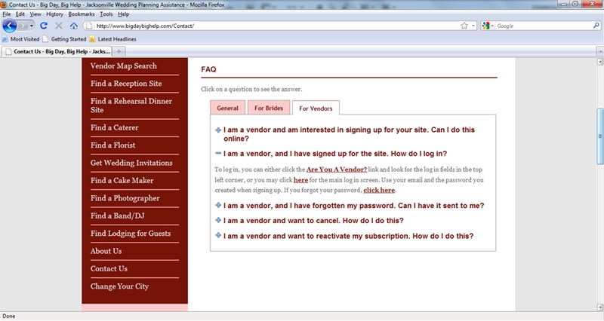The image size is (604, 321).
Task: Select the Contact Us browser tab
Action: pyautogui.click(x=58, y=51)
